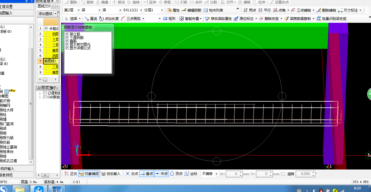Expand the 已提取 CAD layer node

point(40,93)
